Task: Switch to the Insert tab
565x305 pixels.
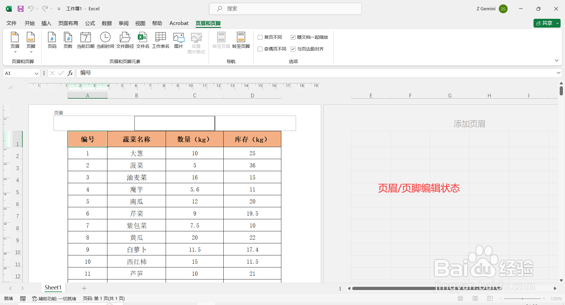Action: pos(46,23)
